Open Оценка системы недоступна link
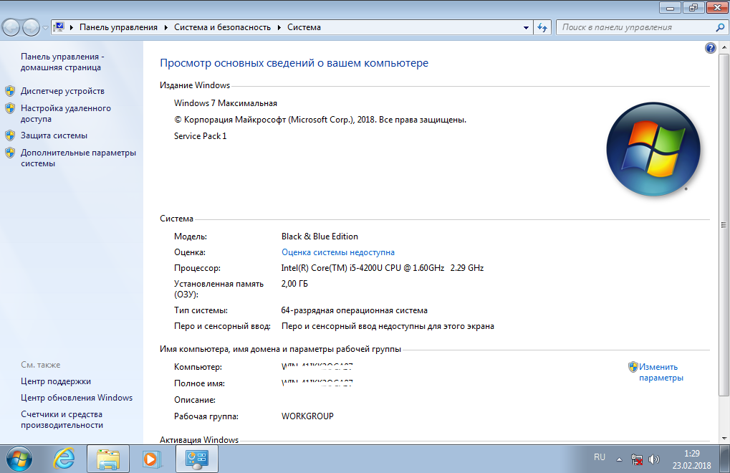The image size is (730, 473). (x=338, y=252)
